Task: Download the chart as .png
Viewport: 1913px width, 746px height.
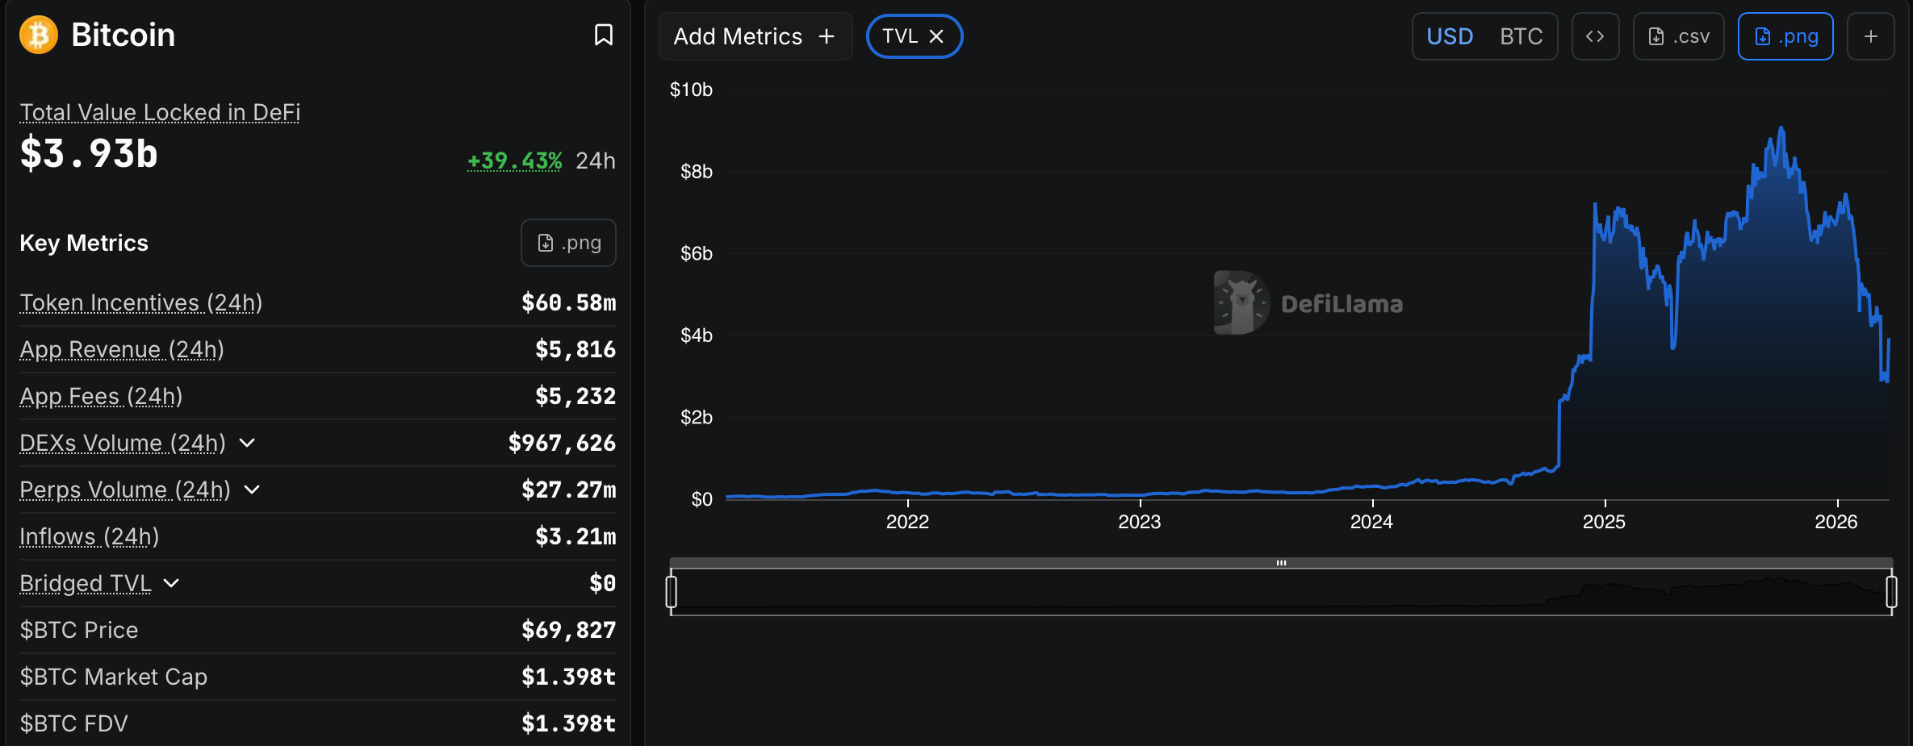Action: pyautogui.click(x=1785, y=36)
